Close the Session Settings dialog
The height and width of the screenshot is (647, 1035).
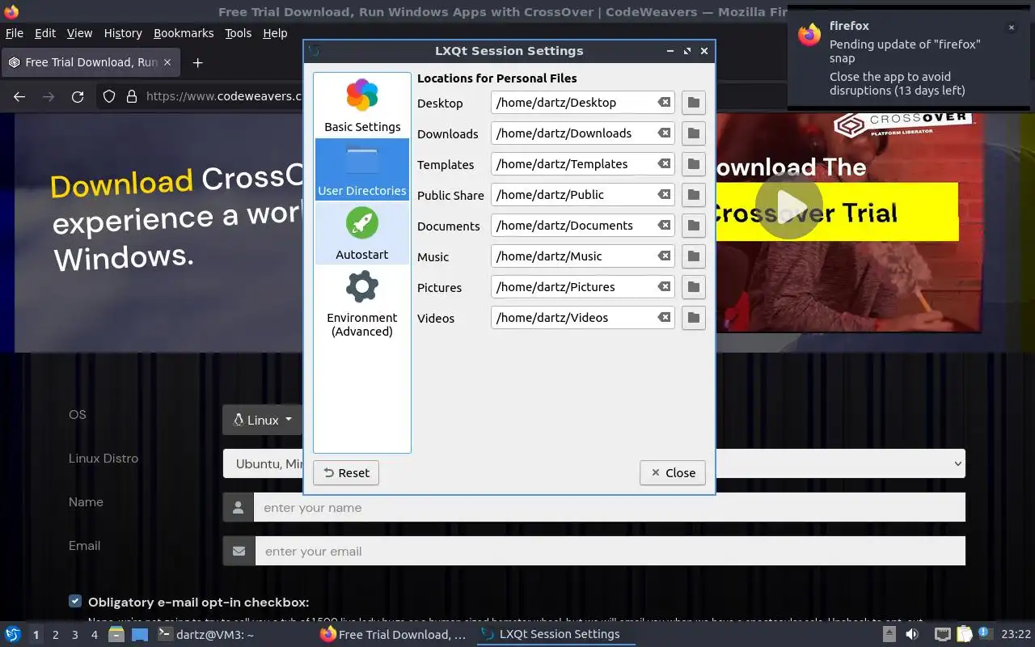coord(673,473)
